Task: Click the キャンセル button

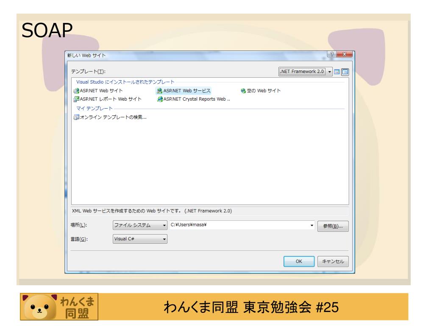Action: tap(333, 261)
